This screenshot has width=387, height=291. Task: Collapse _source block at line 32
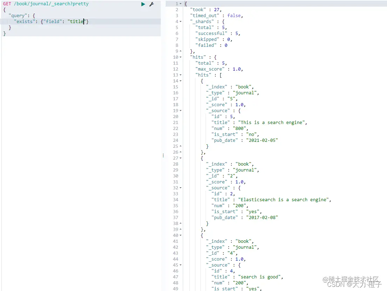coord(181,188)
